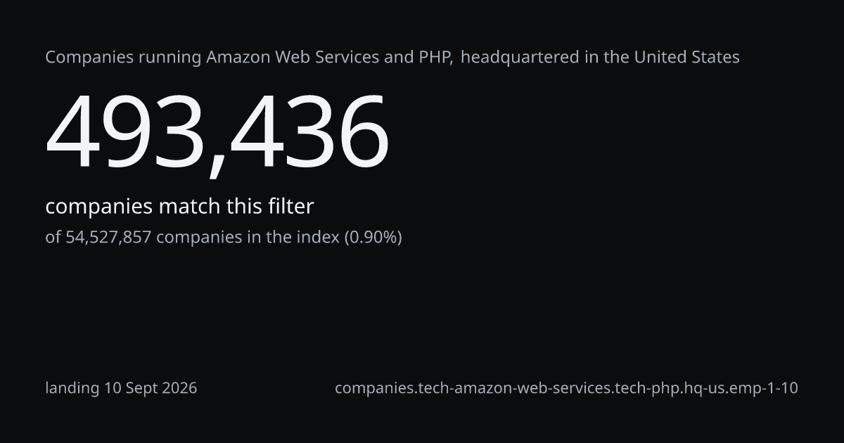
Task: Click the date "10 Sept 2026"
Action: pos(151,388)
